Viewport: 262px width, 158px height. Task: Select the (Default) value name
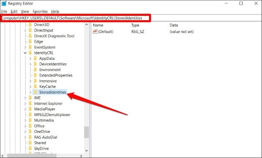click(x=106, y=31)
